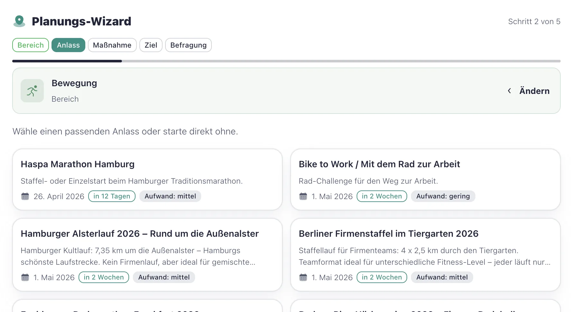
Task: Click the chevron left of Ändern
Action: pos(509,91)
